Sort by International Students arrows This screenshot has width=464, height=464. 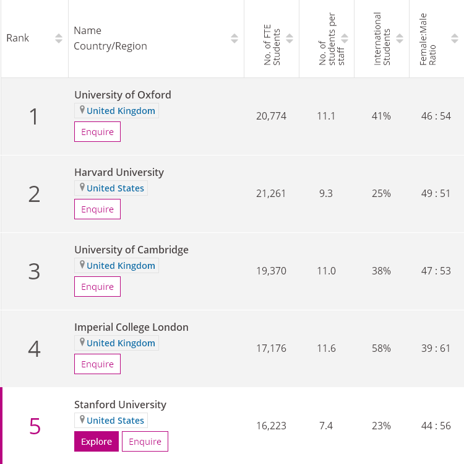pos(400,38)
